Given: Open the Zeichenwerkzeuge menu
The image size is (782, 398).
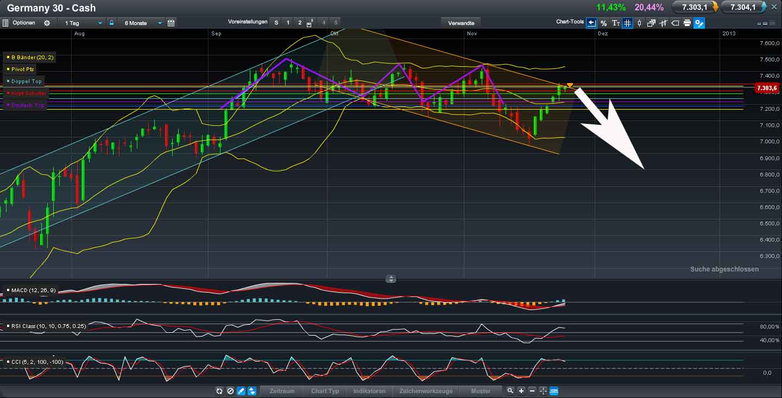Looking at the screenshot, I should [x=426, y=391].
